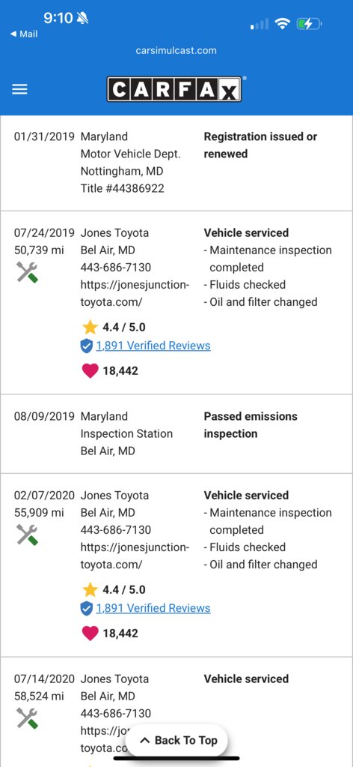353x767 pixels.
Task: Tap the carsimulcast.com address bar
Action: (x=176, y=50)
